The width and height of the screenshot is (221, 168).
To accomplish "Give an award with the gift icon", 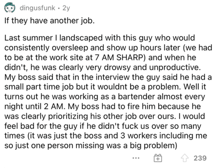I will click(158, 158).
